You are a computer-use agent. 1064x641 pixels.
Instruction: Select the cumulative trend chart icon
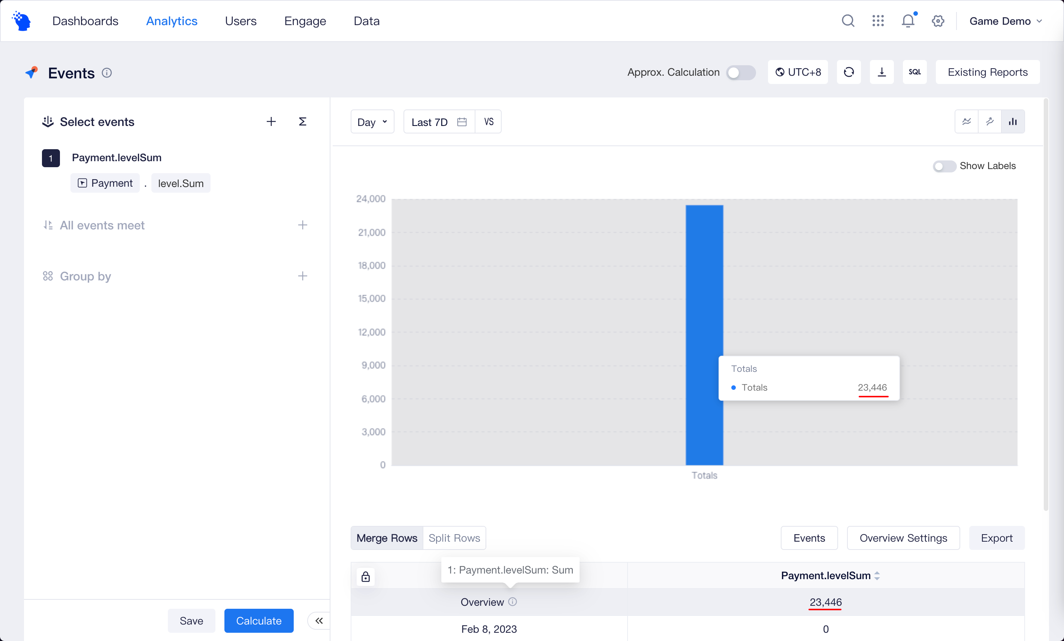click(x=990, y=122)
